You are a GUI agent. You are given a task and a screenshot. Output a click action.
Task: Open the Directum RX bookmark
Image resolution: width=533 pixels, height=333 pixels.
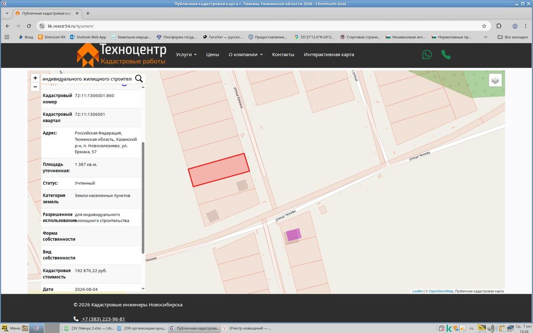[52, 37]
